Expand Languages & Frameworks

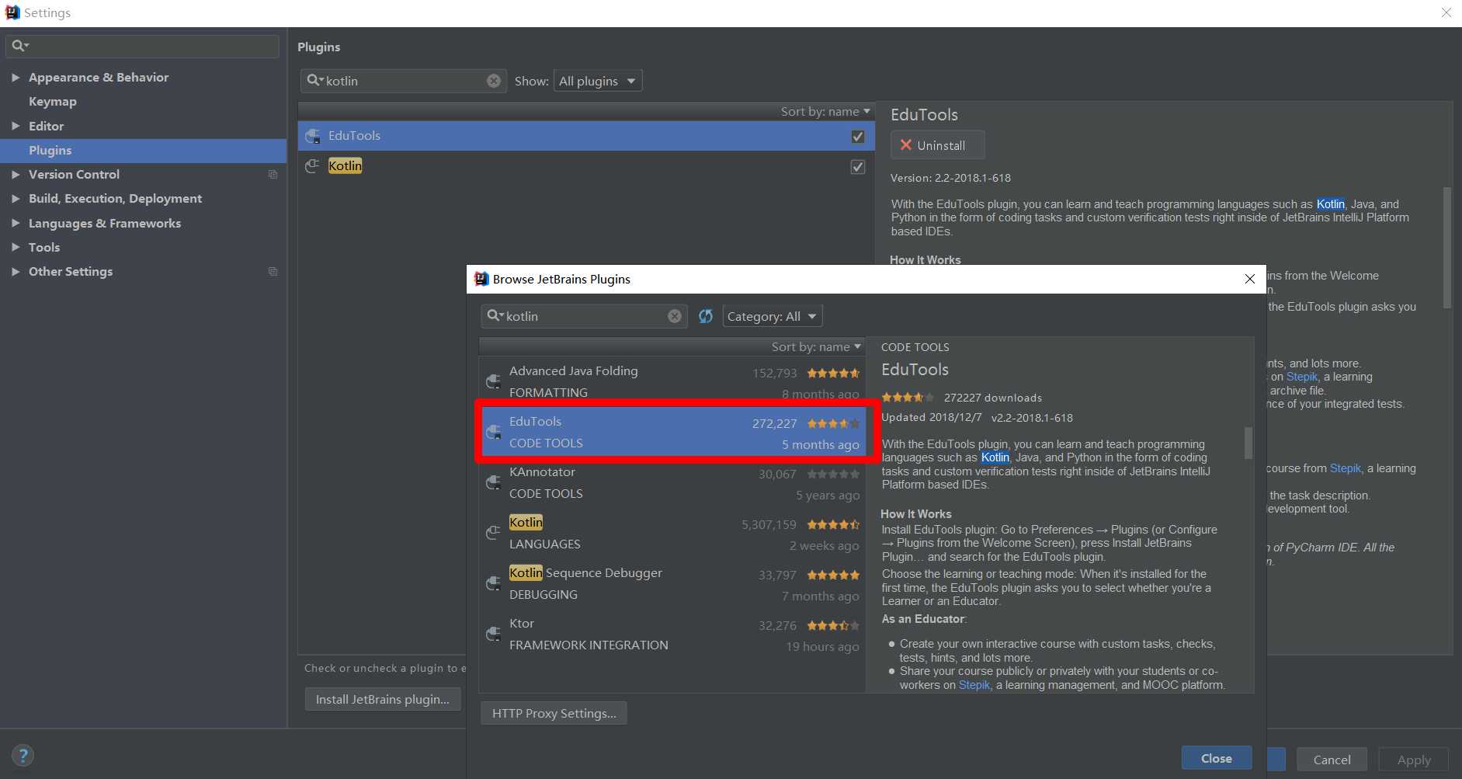(16, 223)
